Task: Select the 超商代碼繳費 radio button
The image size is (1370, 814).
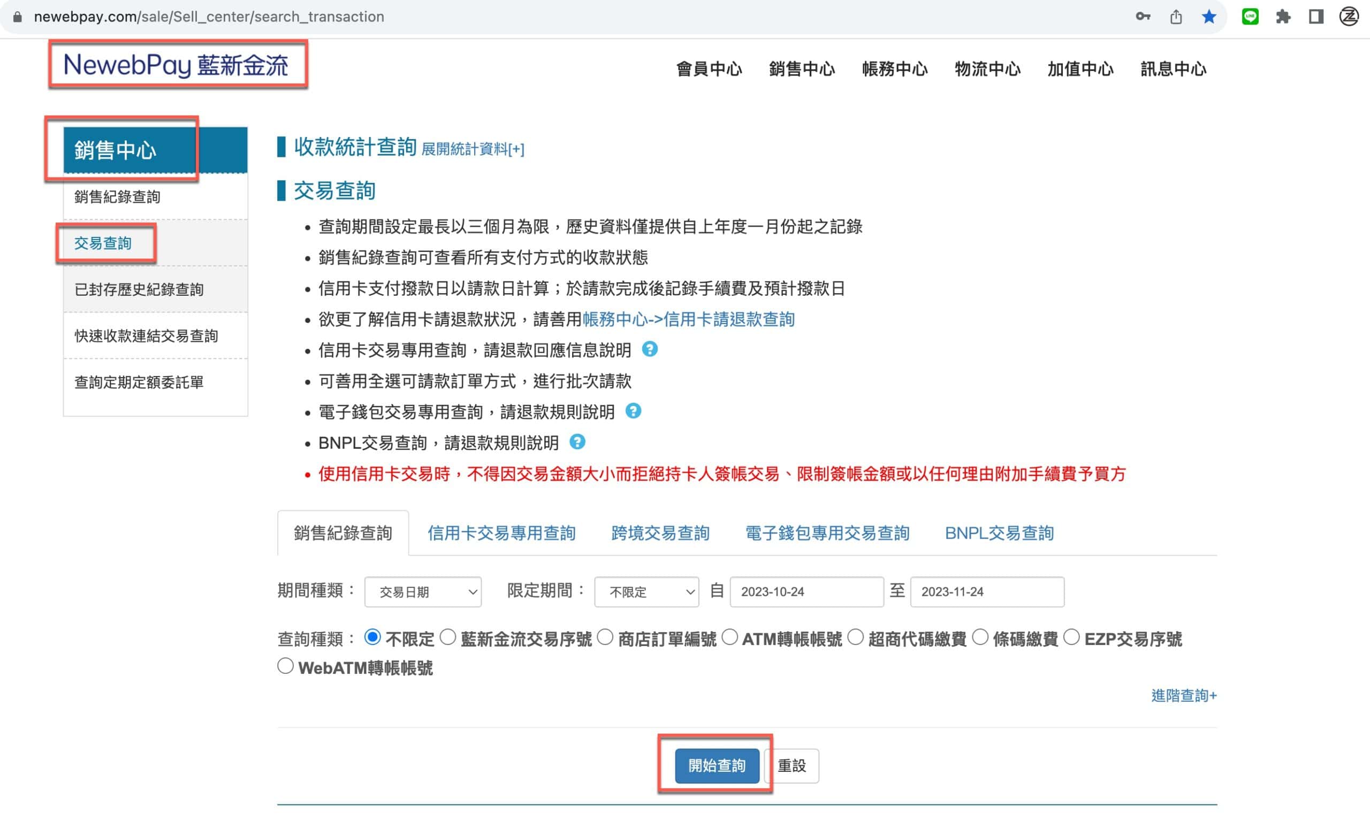Action: point(855,637)
